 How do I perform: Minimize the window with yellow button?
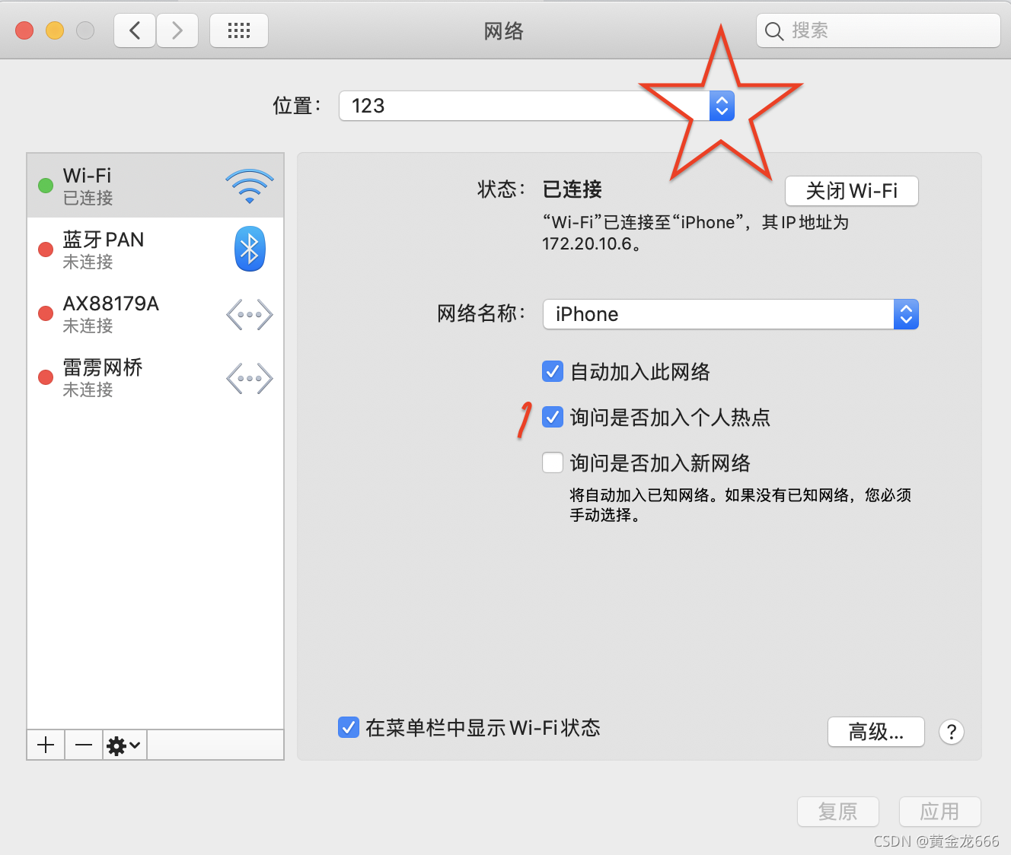pyautogui.click(x=55, y=30)
